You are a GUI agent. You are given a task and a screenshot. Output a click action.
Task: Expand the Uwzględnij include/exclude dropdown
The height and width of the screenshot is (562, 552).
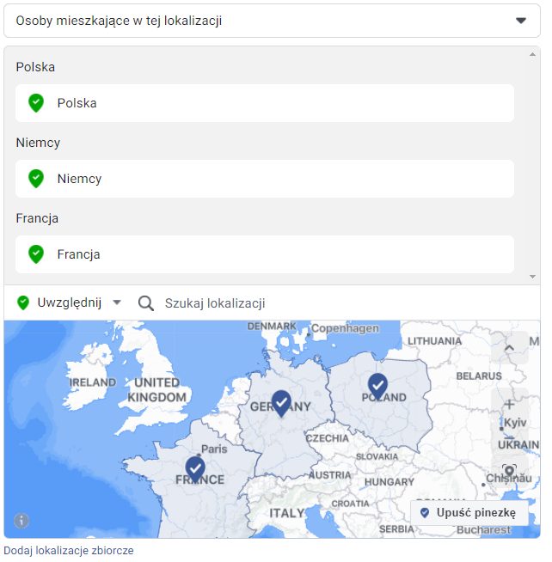click(117, 303)
